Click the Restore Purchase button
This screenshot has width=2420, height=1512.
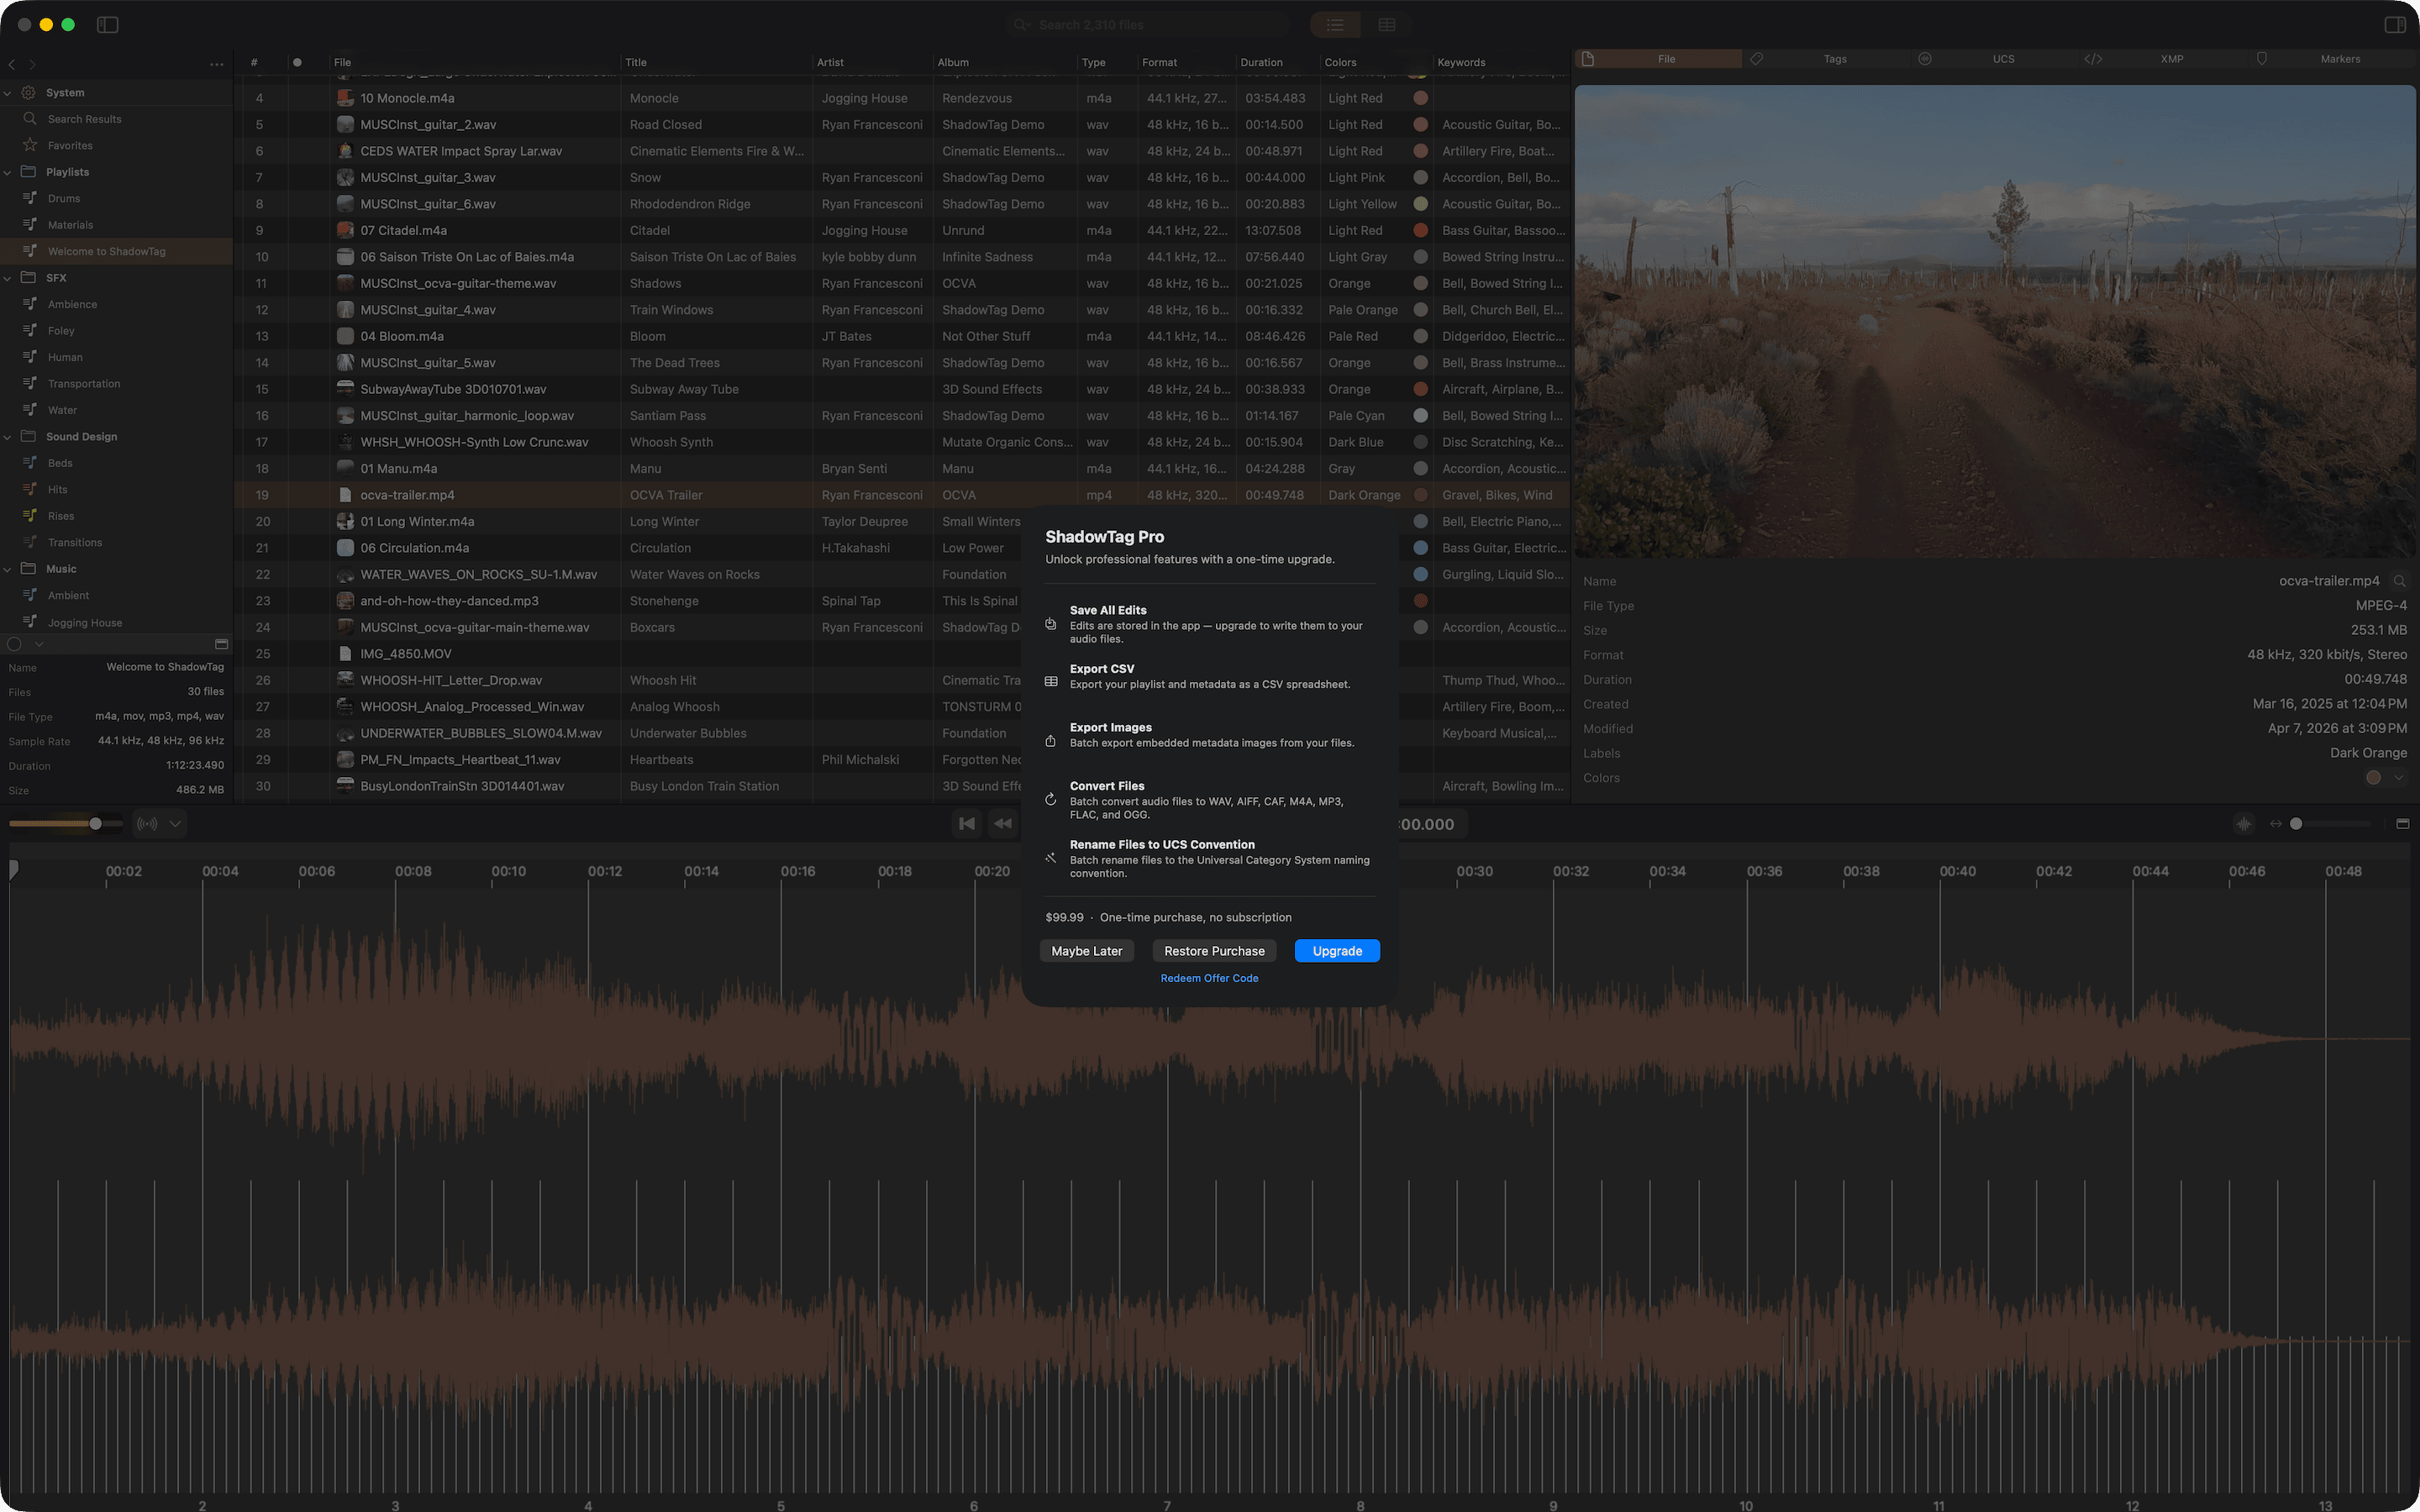pos(1214,950)
